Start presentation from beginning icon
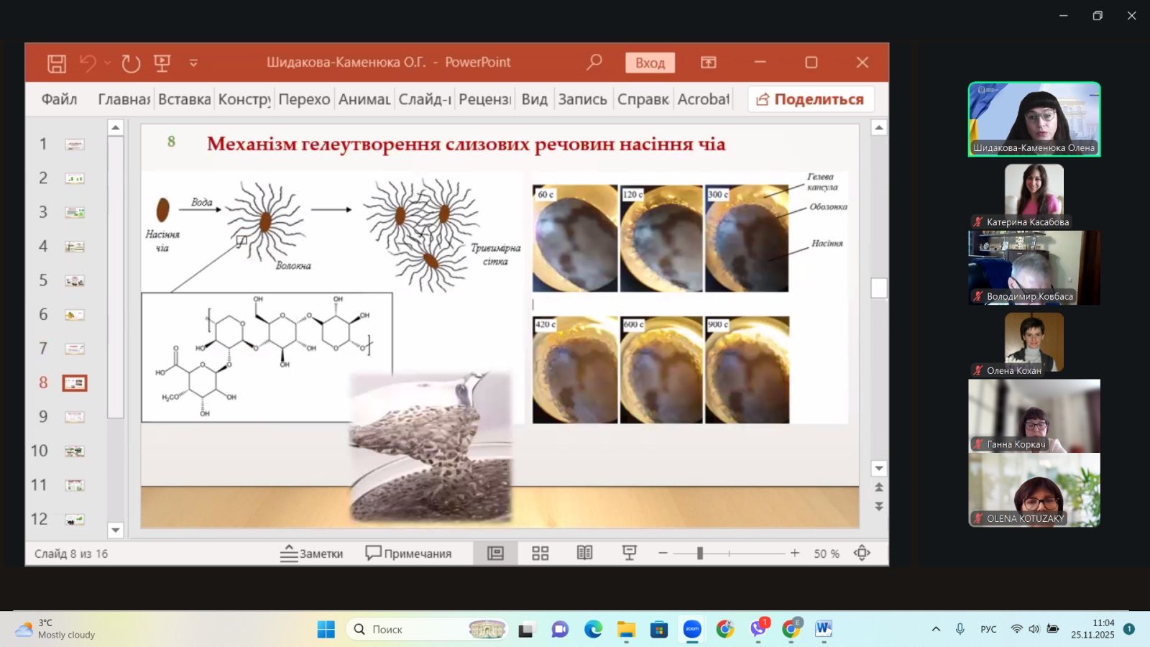This screenshot has height=647, width=1150. point(162,63)
